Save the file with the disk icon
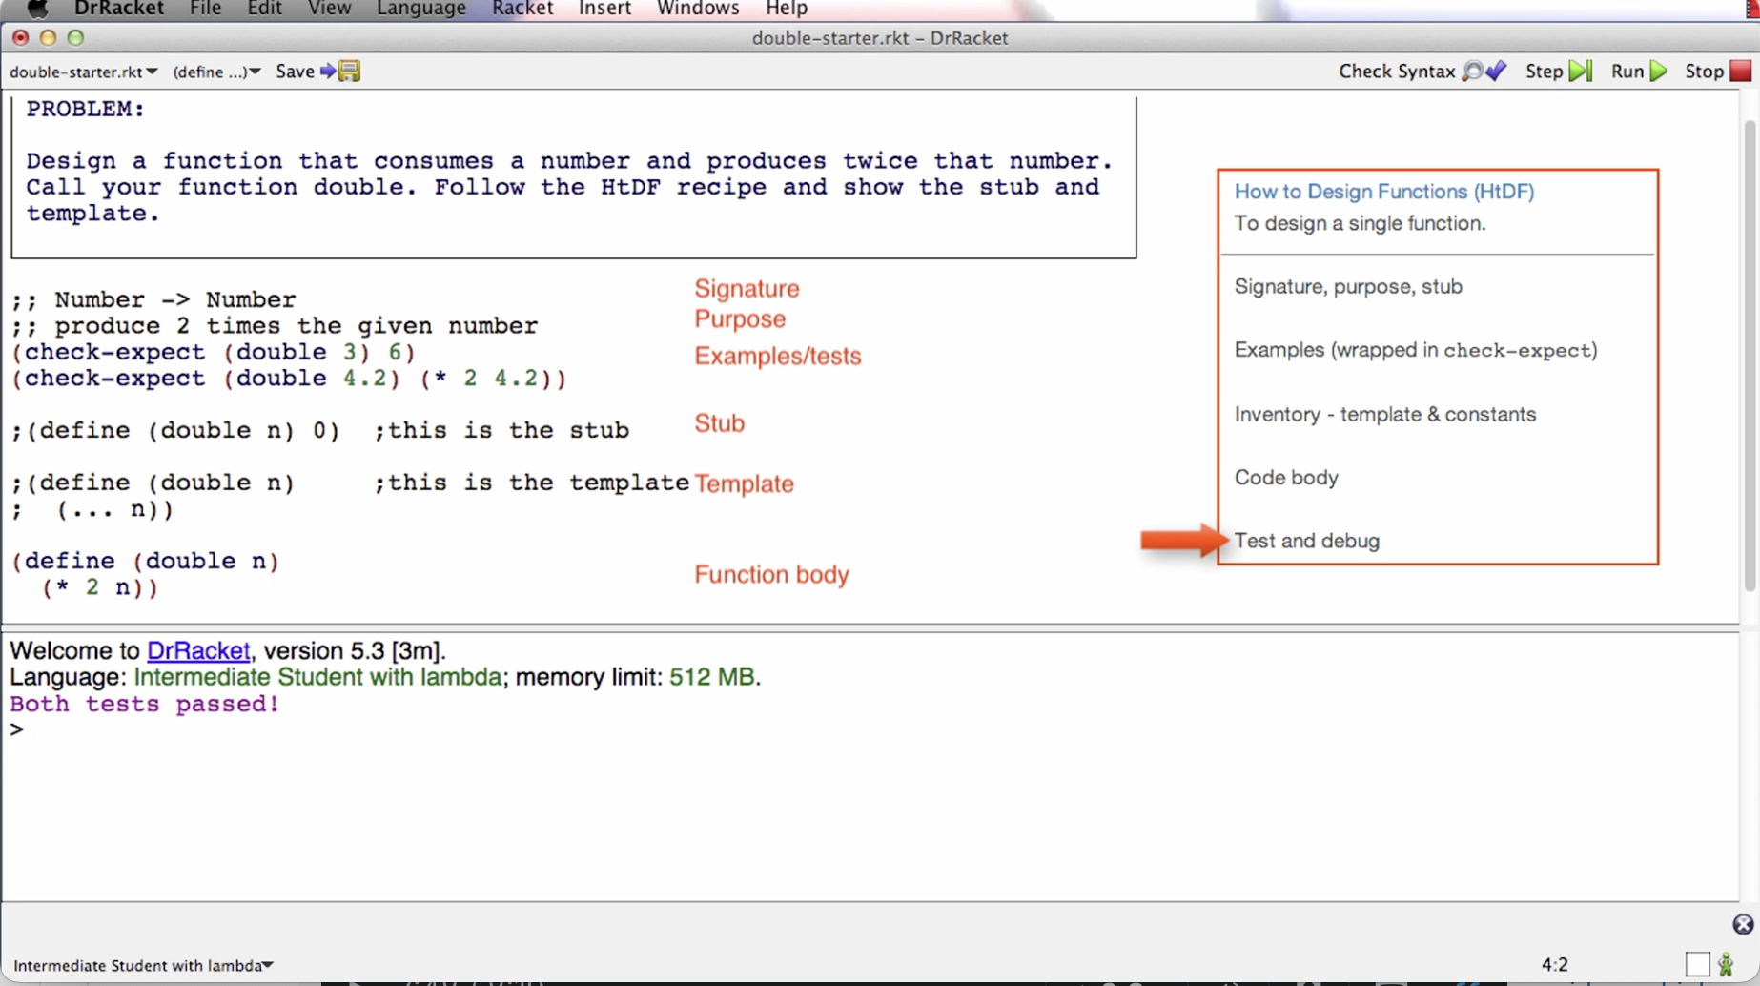This screenshot has height=986, width=1760. (x=349, y=71)
